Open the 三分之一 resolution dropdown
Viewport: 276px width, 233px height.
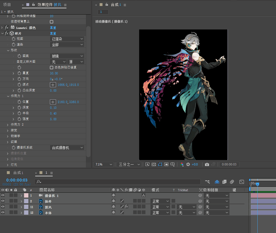click(129, 165)
